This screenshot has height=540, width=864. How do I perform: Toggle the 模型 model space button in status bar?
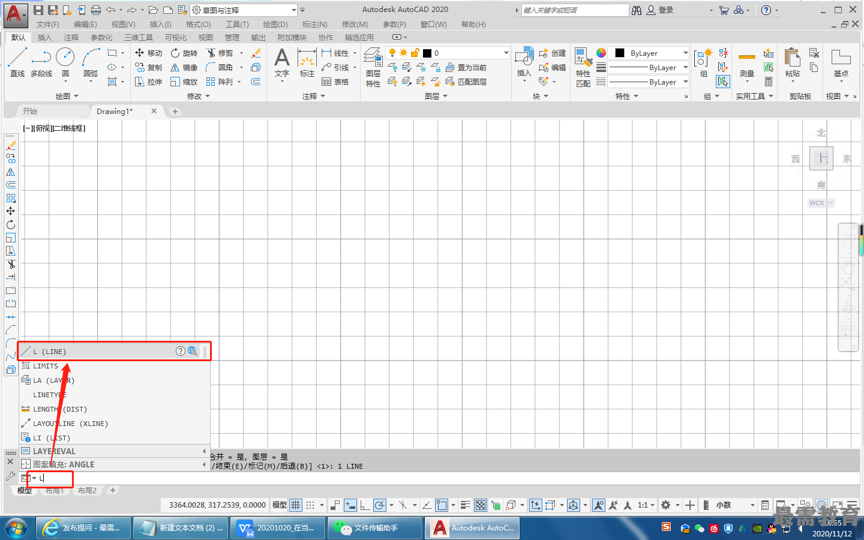coord(280,505)
